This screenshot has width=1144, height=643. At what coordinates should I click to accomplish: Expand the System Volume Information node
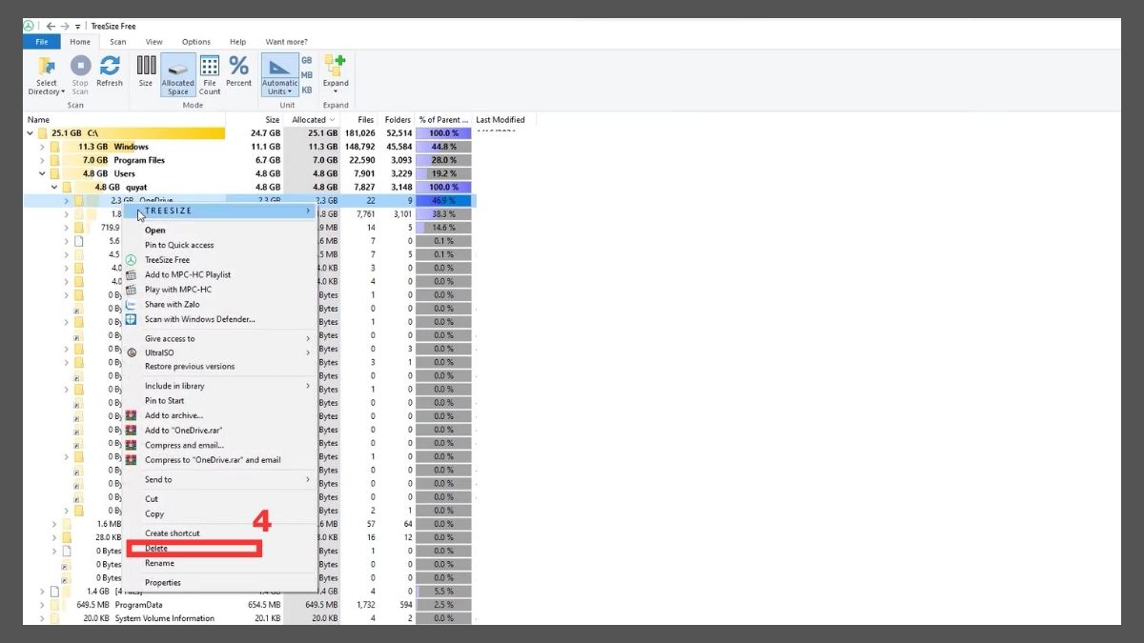pos(42,618)
